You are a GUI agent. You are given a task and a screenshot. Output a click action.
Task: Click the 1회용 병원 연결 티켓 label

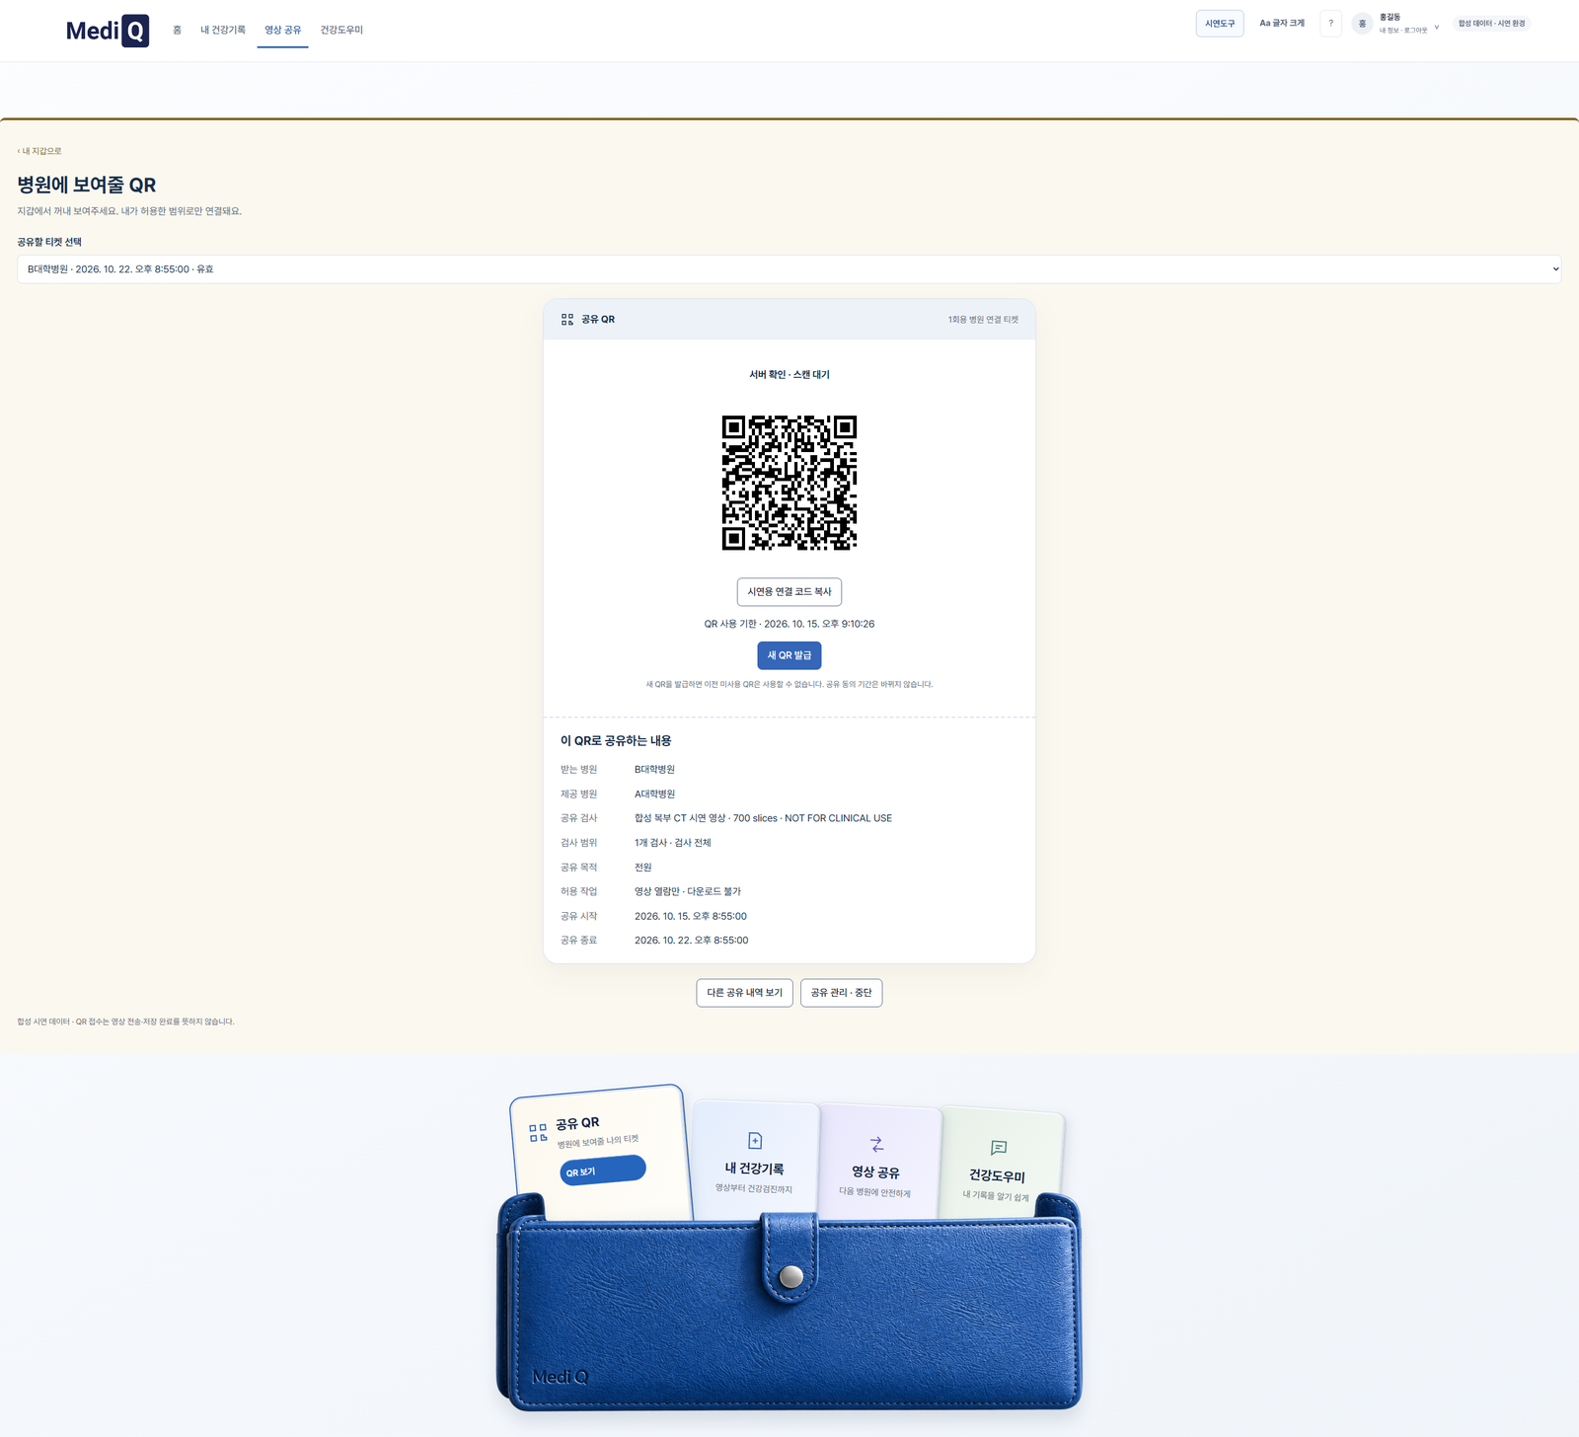click(983, 320)
